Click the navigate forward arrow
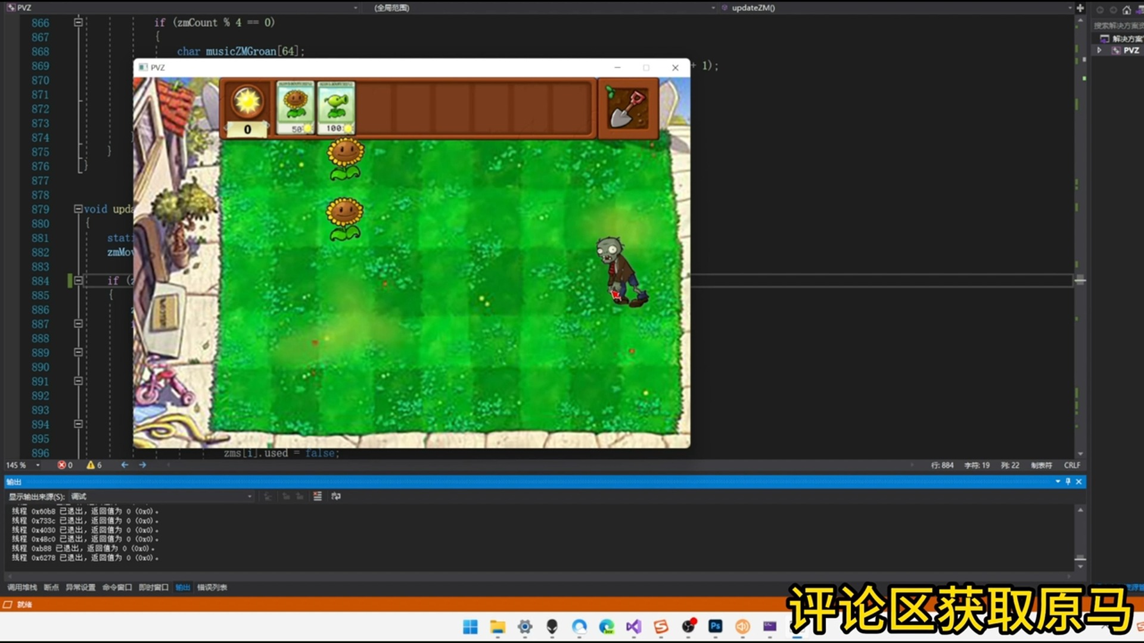The image size is (1144, 643). (x=142, y=465)
